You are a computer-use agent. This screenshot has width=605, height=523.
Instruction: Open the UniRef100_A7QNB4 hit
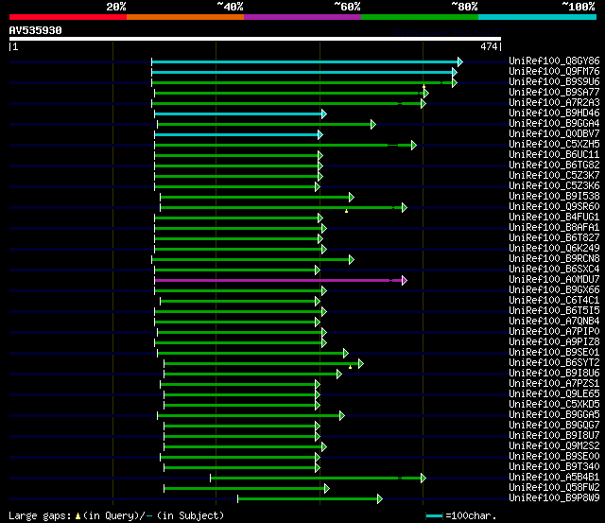pos(554,322)
